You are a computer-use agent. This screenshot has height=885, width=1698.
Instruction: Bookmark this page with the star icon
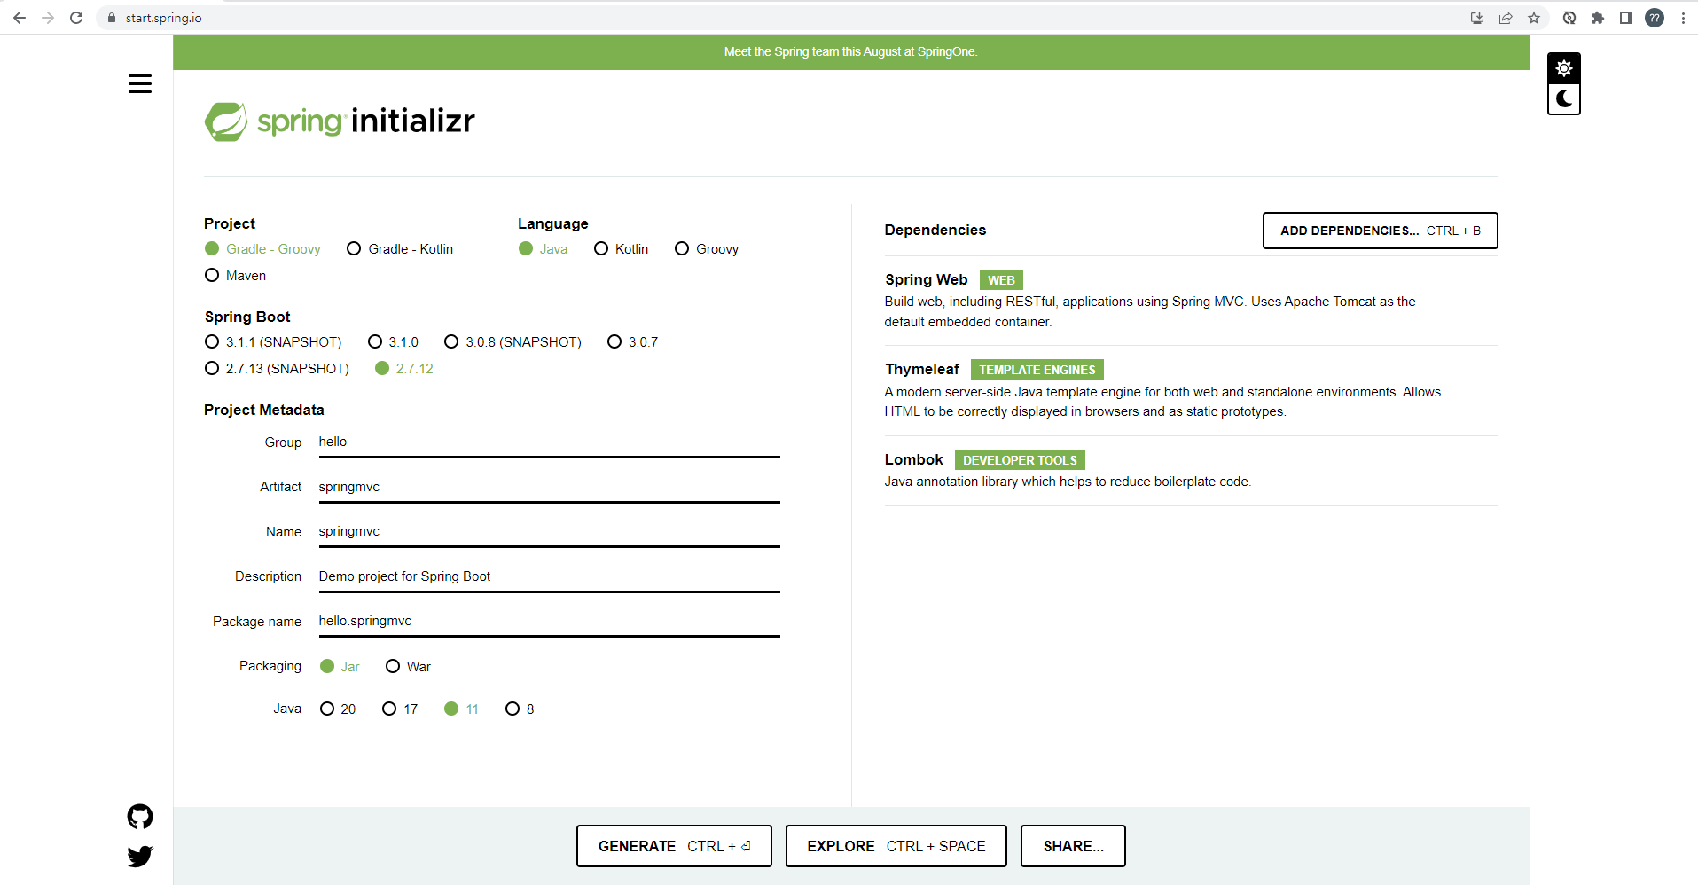(1534, 18)
